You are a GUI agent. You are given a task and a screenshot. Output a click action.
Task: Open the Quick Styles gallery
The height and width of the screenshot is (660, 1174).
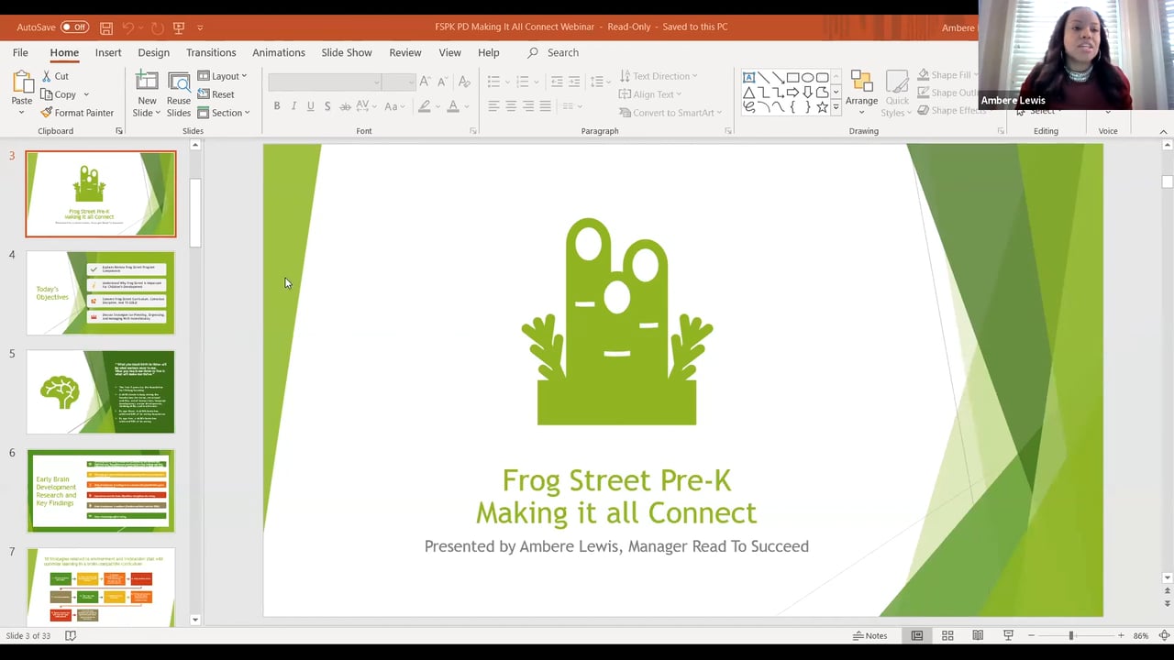click(x=897, y=94)
